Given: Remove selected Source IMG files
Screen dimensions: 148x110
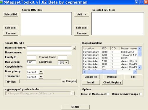Looking at the screenshot, I should pos(11,33).
